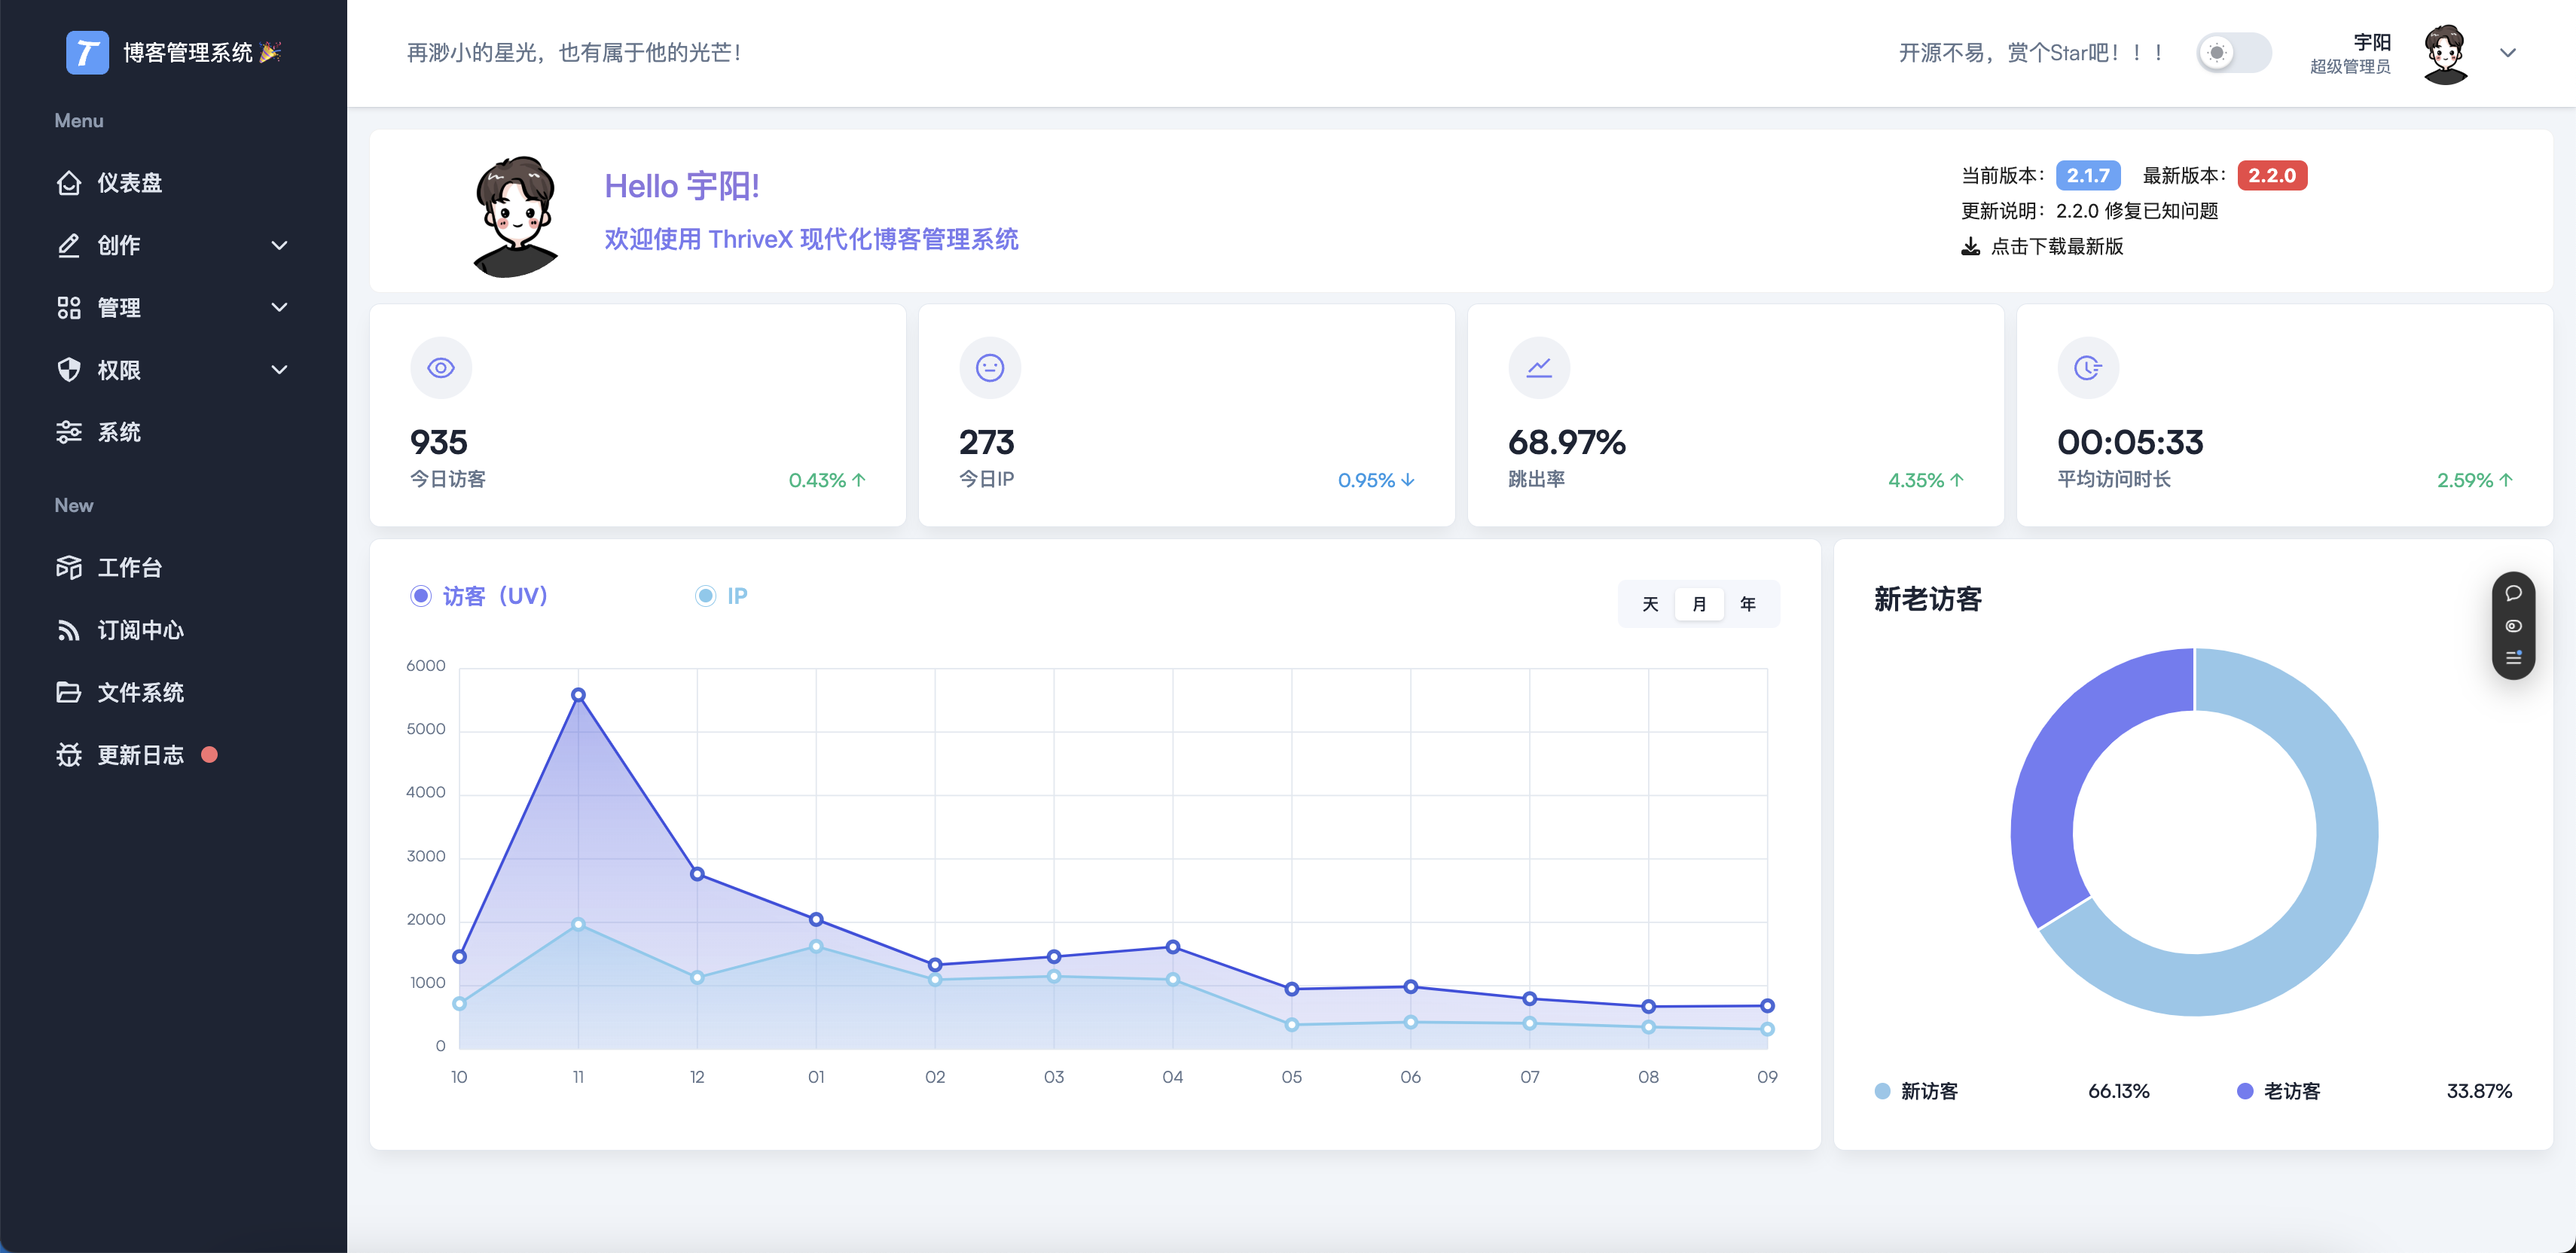The height and width of the screenshot is (1253, 2576).
Task: Click the 4.35% increase indicator
Action: click(x=1926, y=480)
